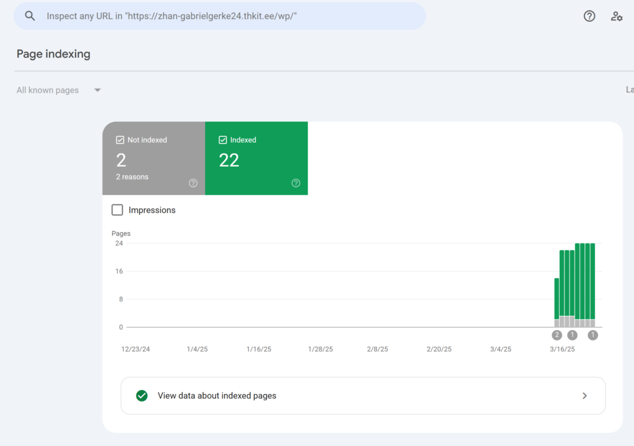Select the Indexed card count 22
634x446 pixels.
(229, 160)
